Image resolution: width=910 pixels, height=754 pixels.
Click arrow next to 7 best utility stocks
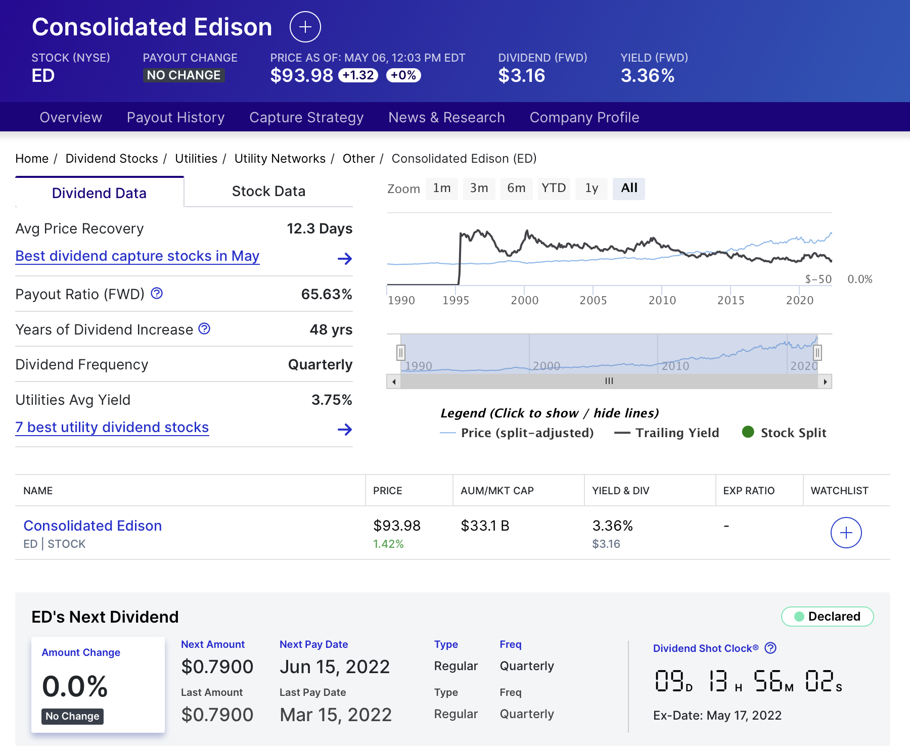coord(345,430)
